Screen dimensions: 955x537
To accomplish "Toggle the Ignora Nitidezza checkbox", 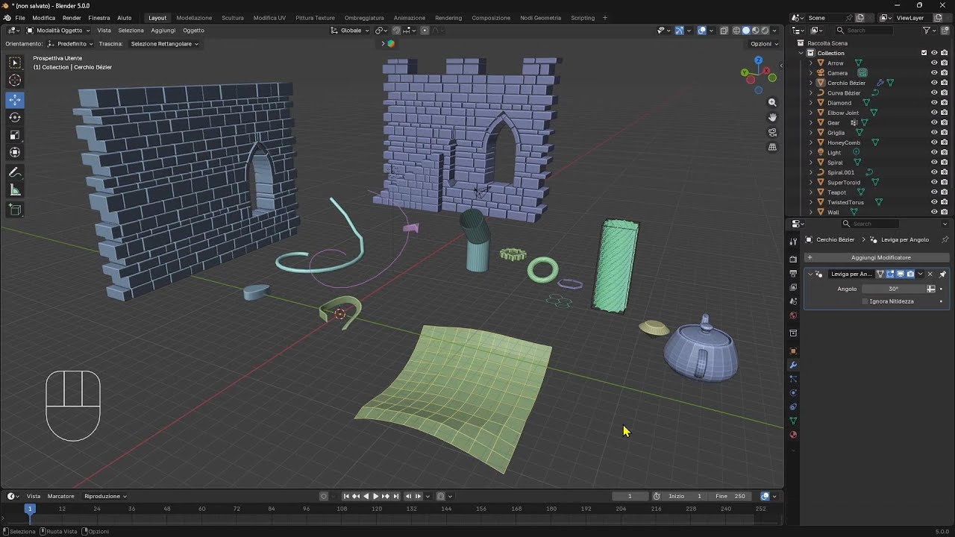I will click(x=865, y=301).
